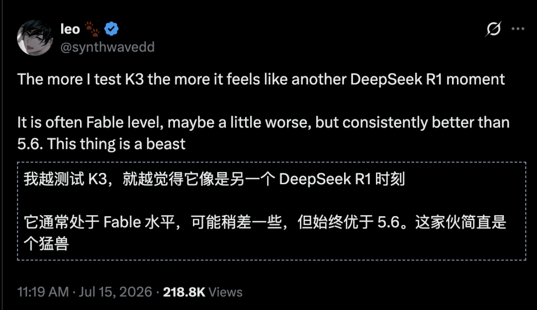537x310 pixels.
Task: Click the English sentence about DeepSeek R1 moment
Action: pos(261,79)
